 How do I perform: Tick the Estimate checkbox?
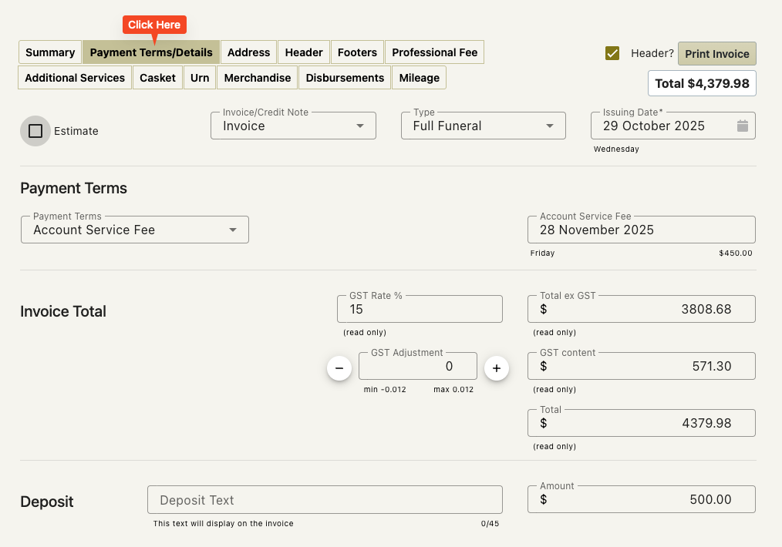(35, 131)
